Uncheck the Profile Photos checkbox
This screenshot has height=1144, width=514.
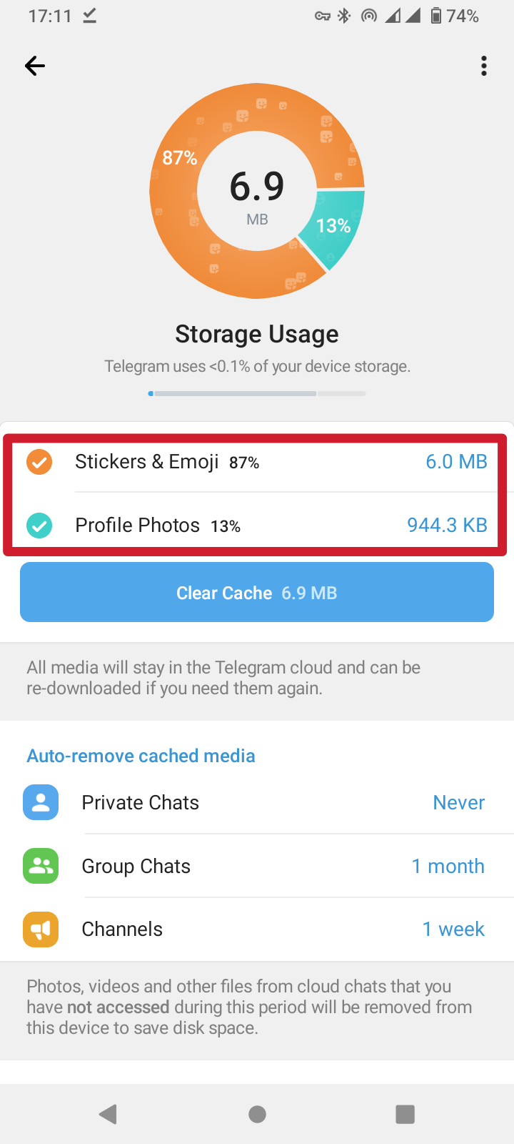pos(39,526)
